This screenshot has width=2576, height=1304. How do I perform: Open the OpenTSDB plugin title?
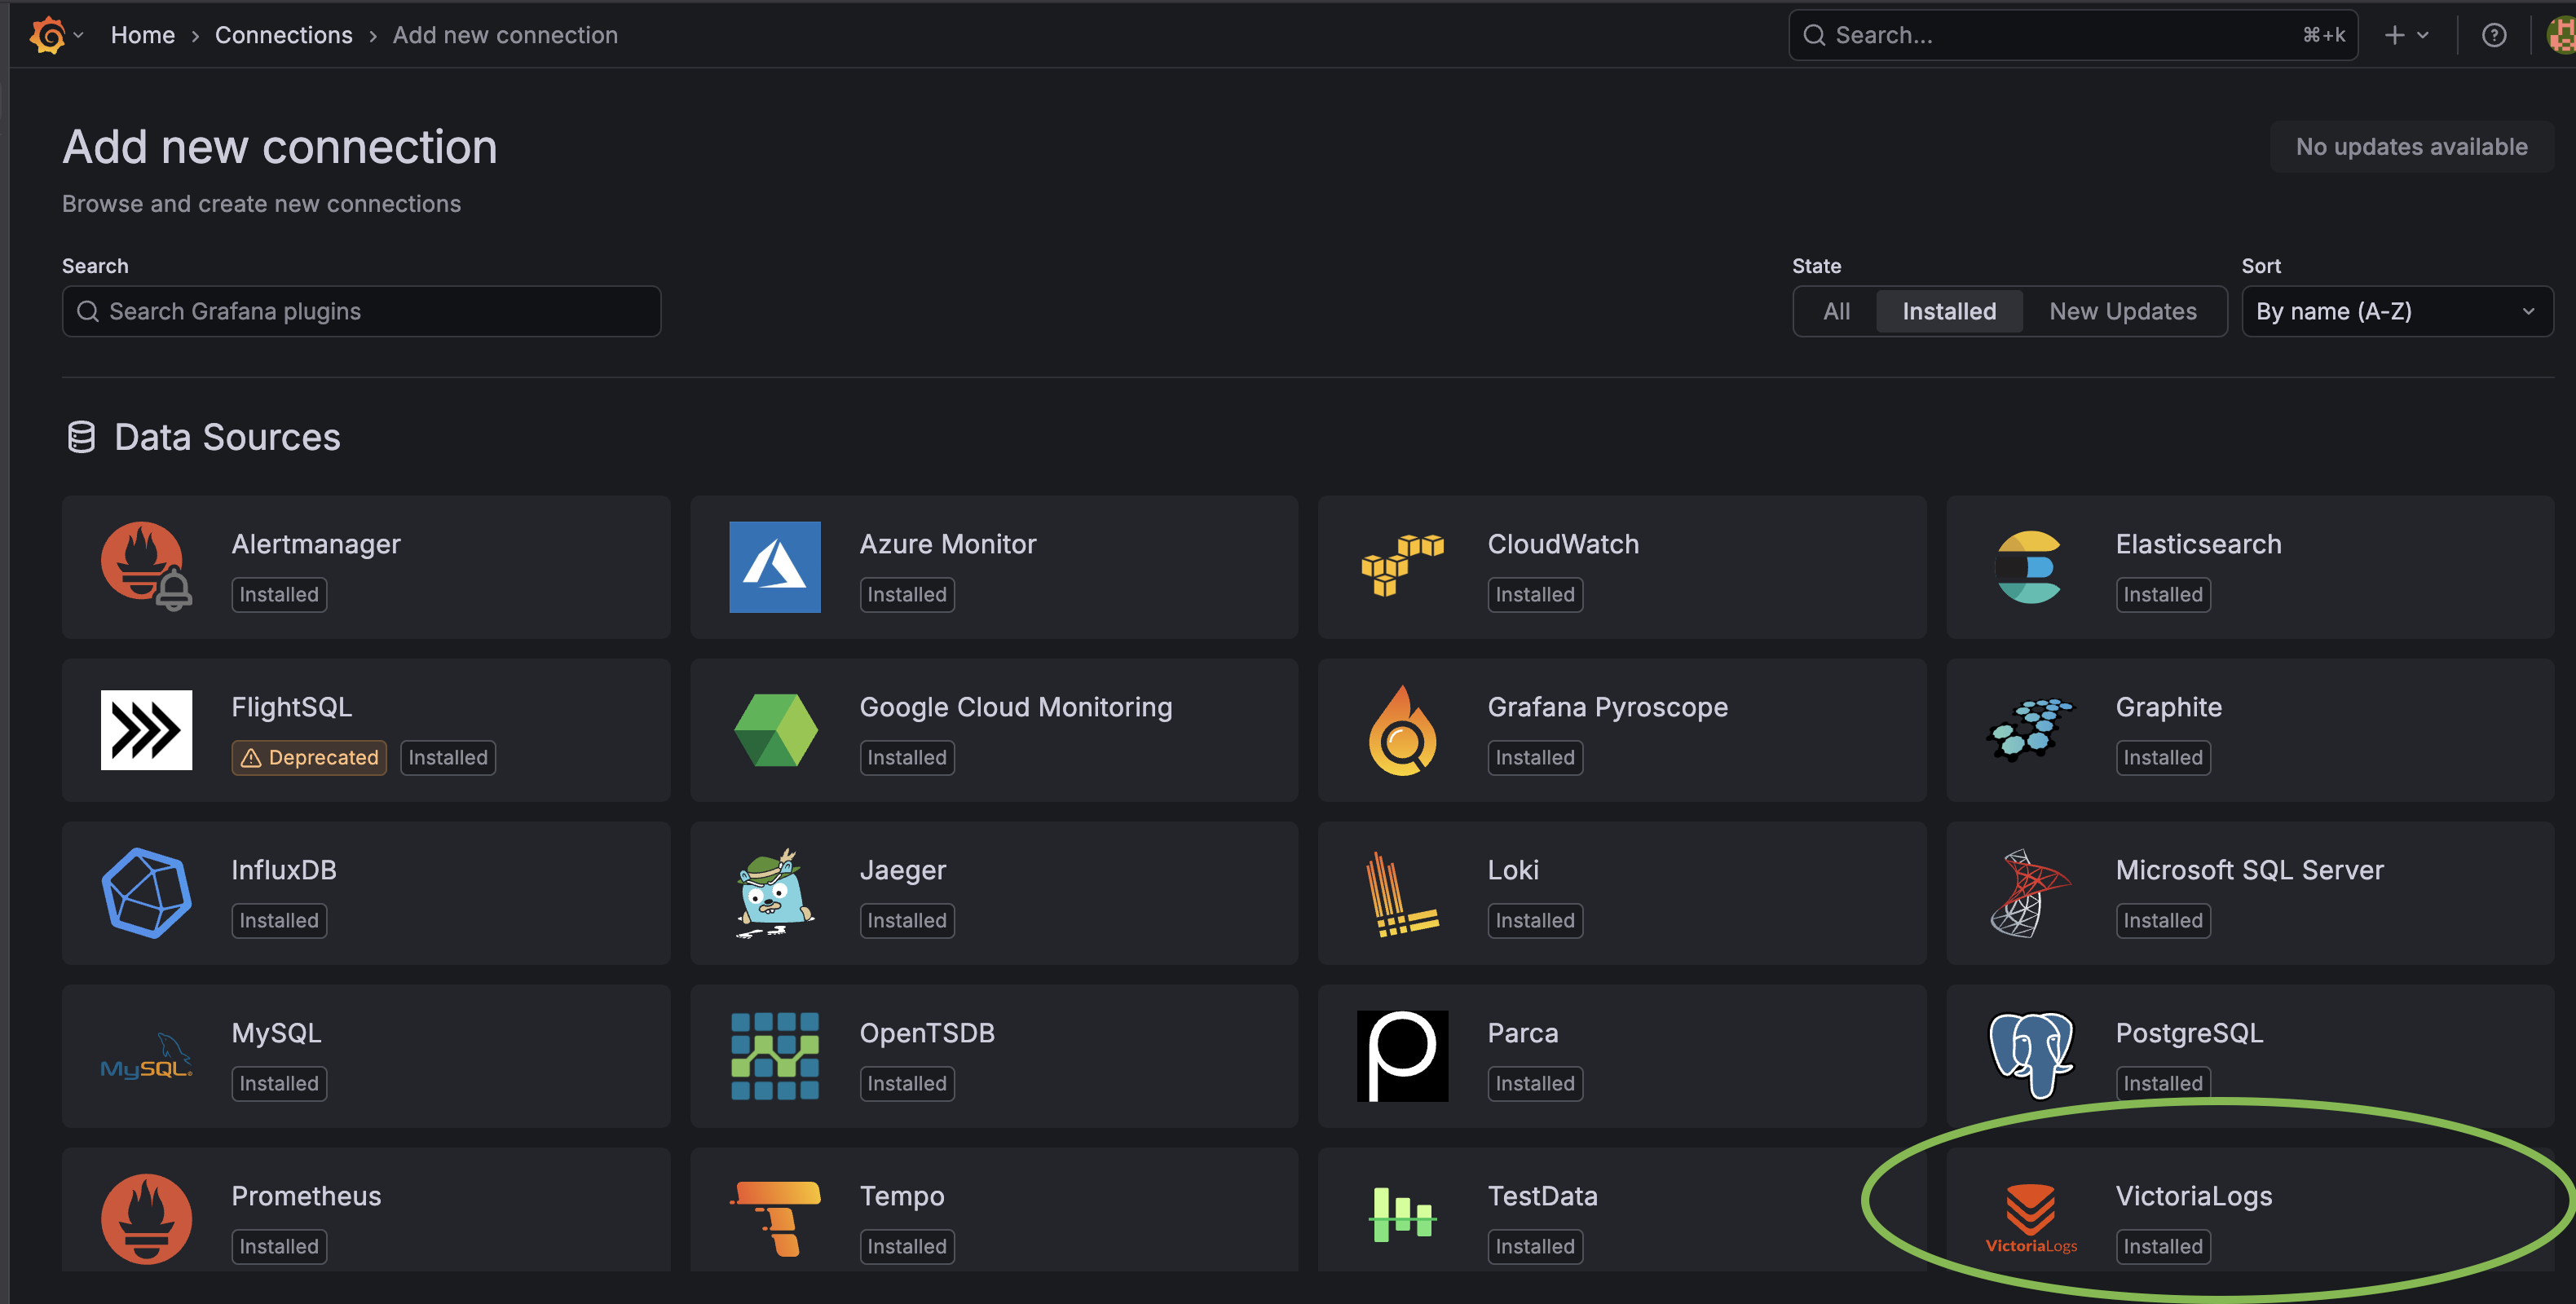[x=926, y=1032]
